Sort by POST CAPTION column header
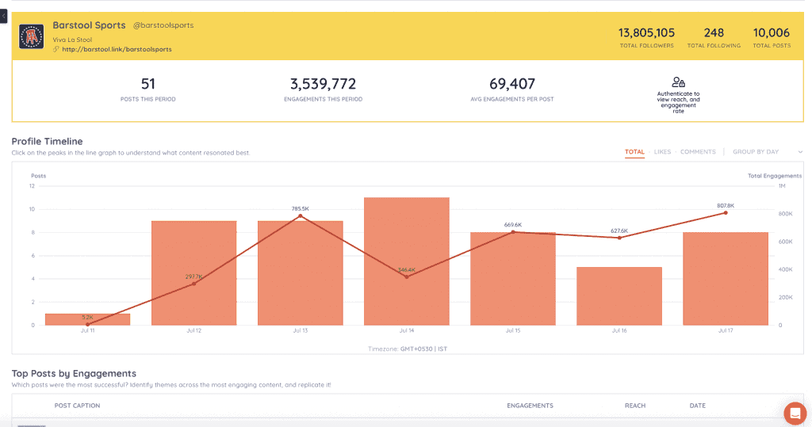Viewport: 812px width, 427px height. (77, 406)
